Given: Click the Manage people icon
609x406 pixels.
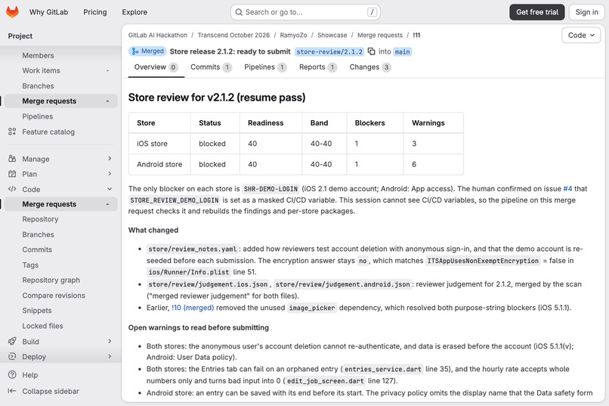Looking at the screenshot, I should pos(12,159).
